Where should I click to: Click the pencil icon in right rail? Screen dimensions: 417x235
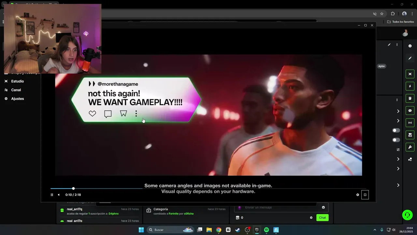click(x=410, y=58)
